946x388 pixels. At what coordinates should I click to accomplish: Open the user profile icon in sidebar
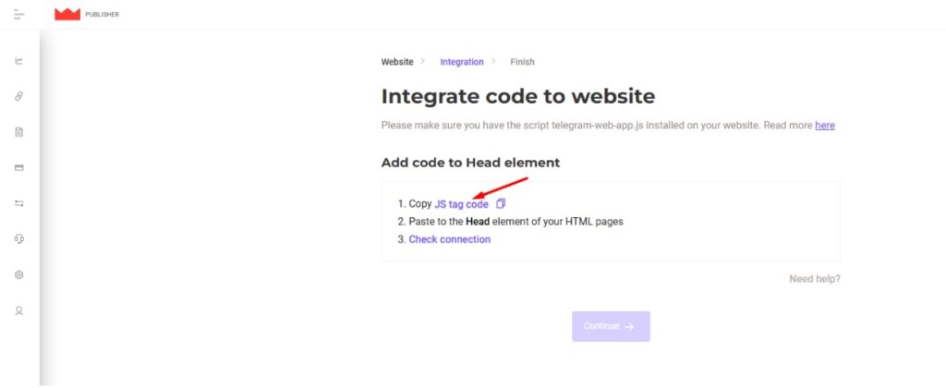click(x=19, y=310)
